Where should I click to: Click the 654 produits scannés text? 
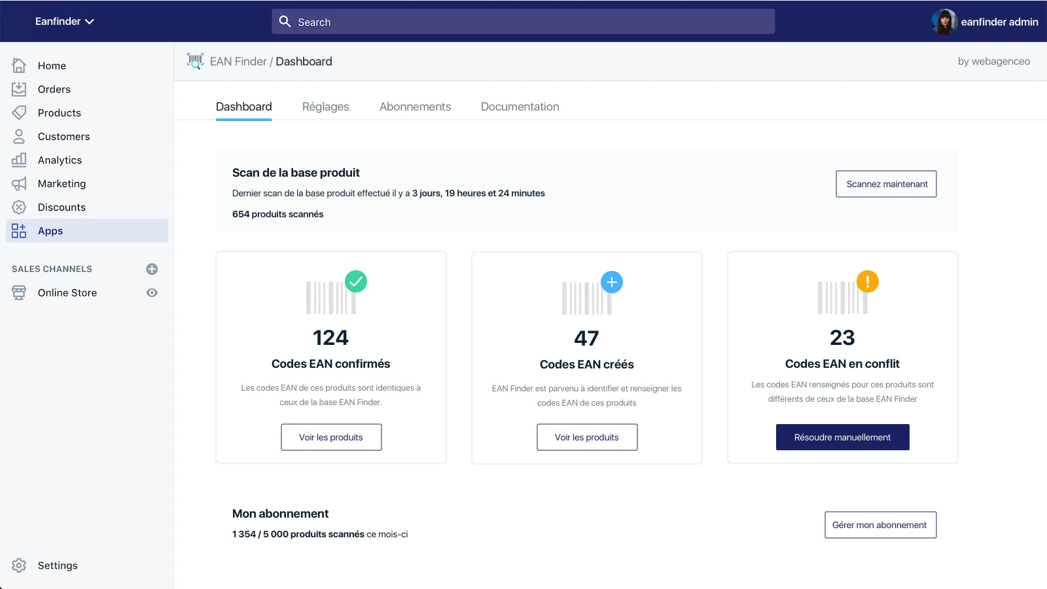point(277,214)
